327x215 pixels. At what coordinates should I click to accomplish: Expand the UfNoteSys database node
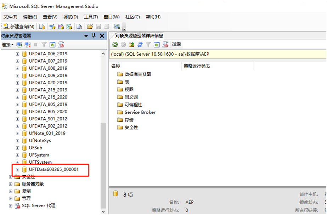pos(17,141)
